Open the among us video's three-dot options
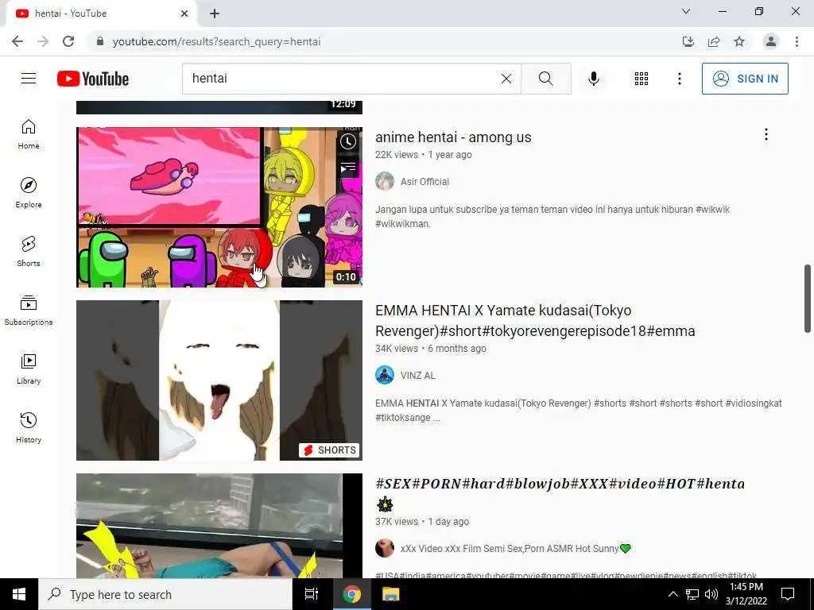The height and width of the screenshot is (610, 814). click(x=766, y=134)
